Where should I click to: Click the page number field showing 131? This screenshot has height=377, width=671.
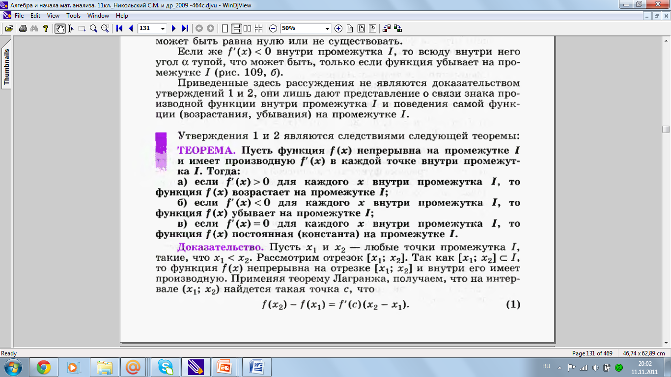pyautogui.click(x=148, y=28)
